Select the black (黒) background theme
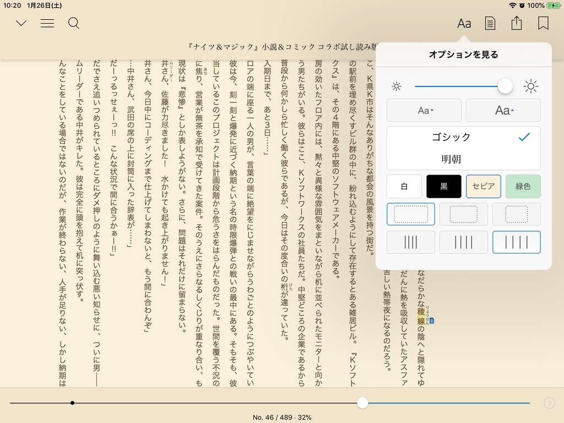This screenshot has height=423, width=564. 444,186
